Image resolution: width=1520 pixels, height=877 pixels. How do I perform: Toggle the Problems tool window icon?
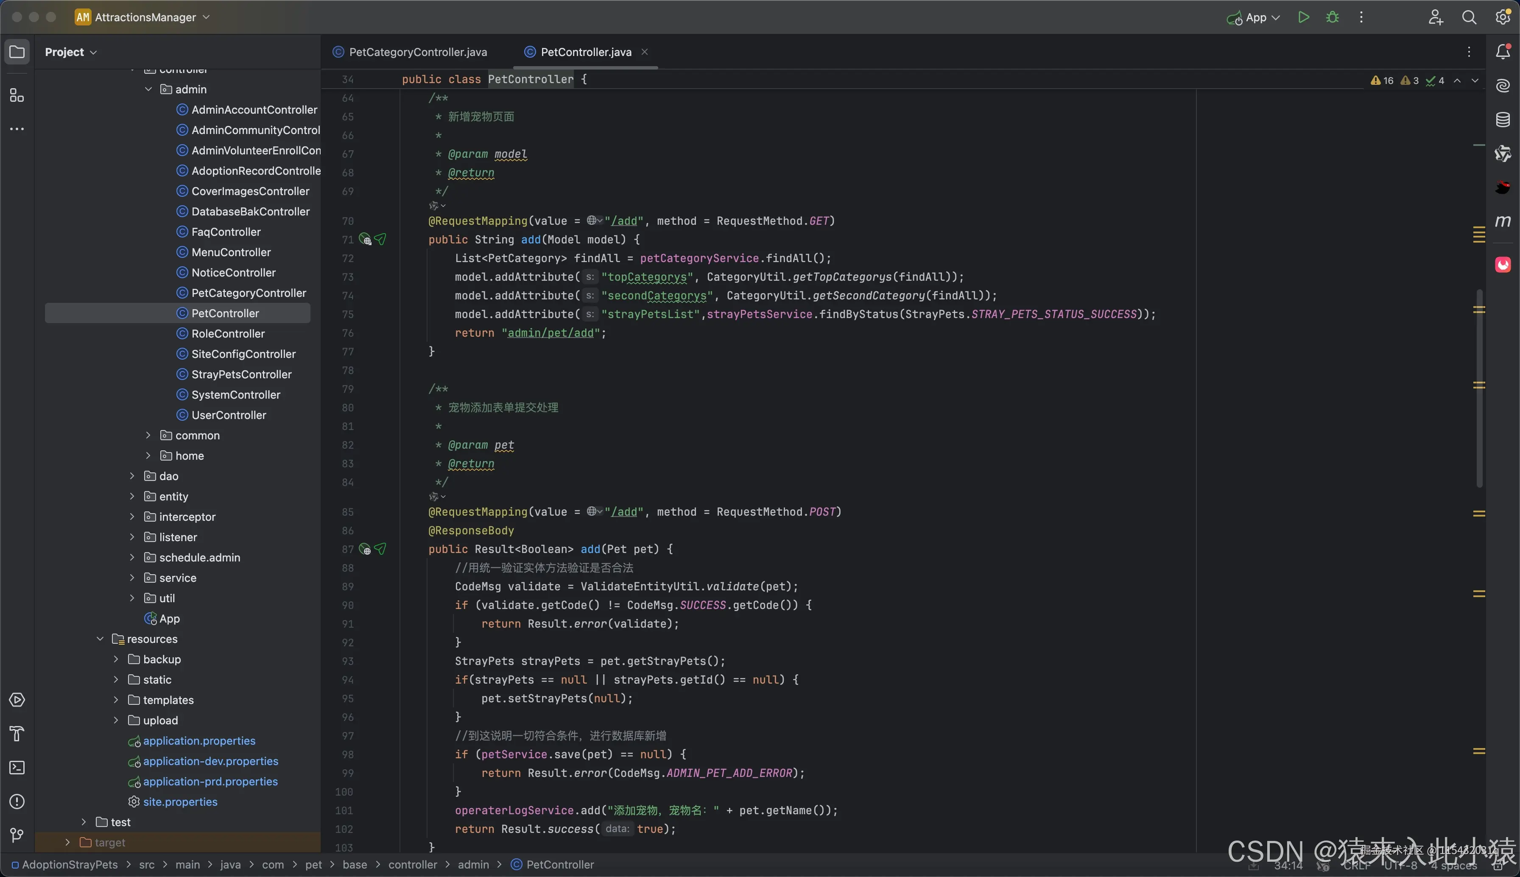tap(17, 801)
